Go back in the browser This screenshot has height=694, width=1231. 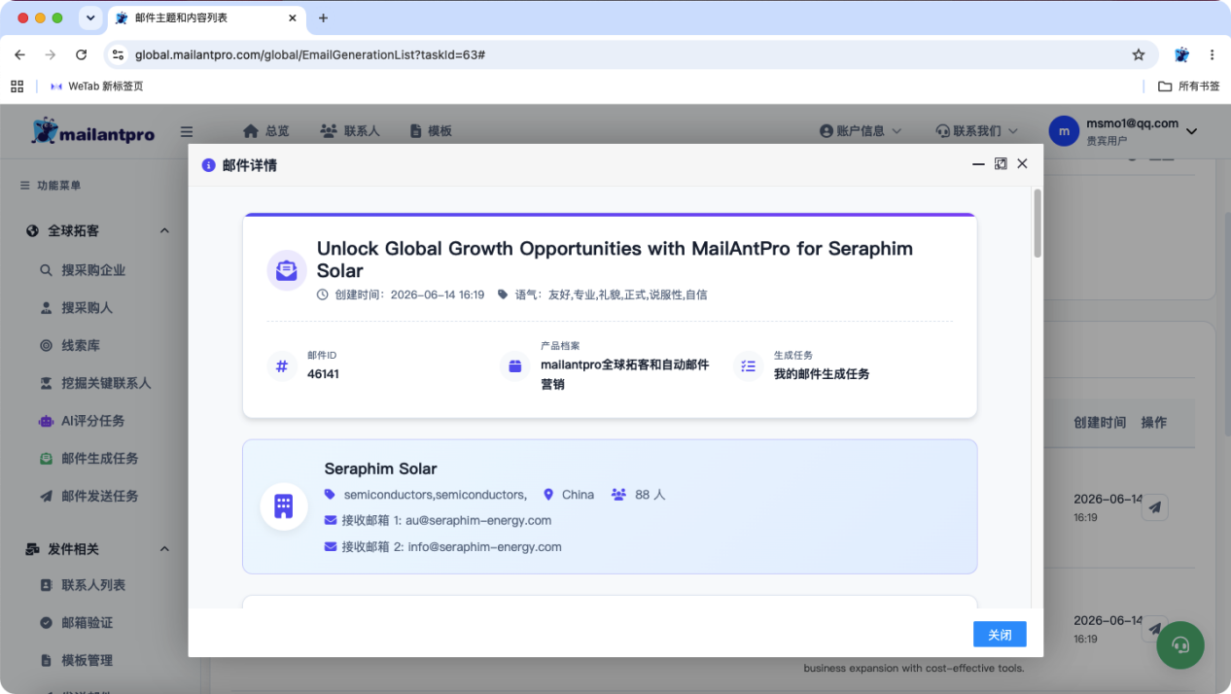(19, 55)
